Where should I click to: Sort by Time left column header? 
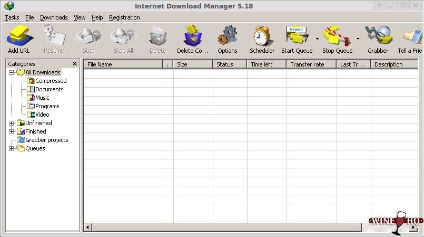click(x=267, y=64)
